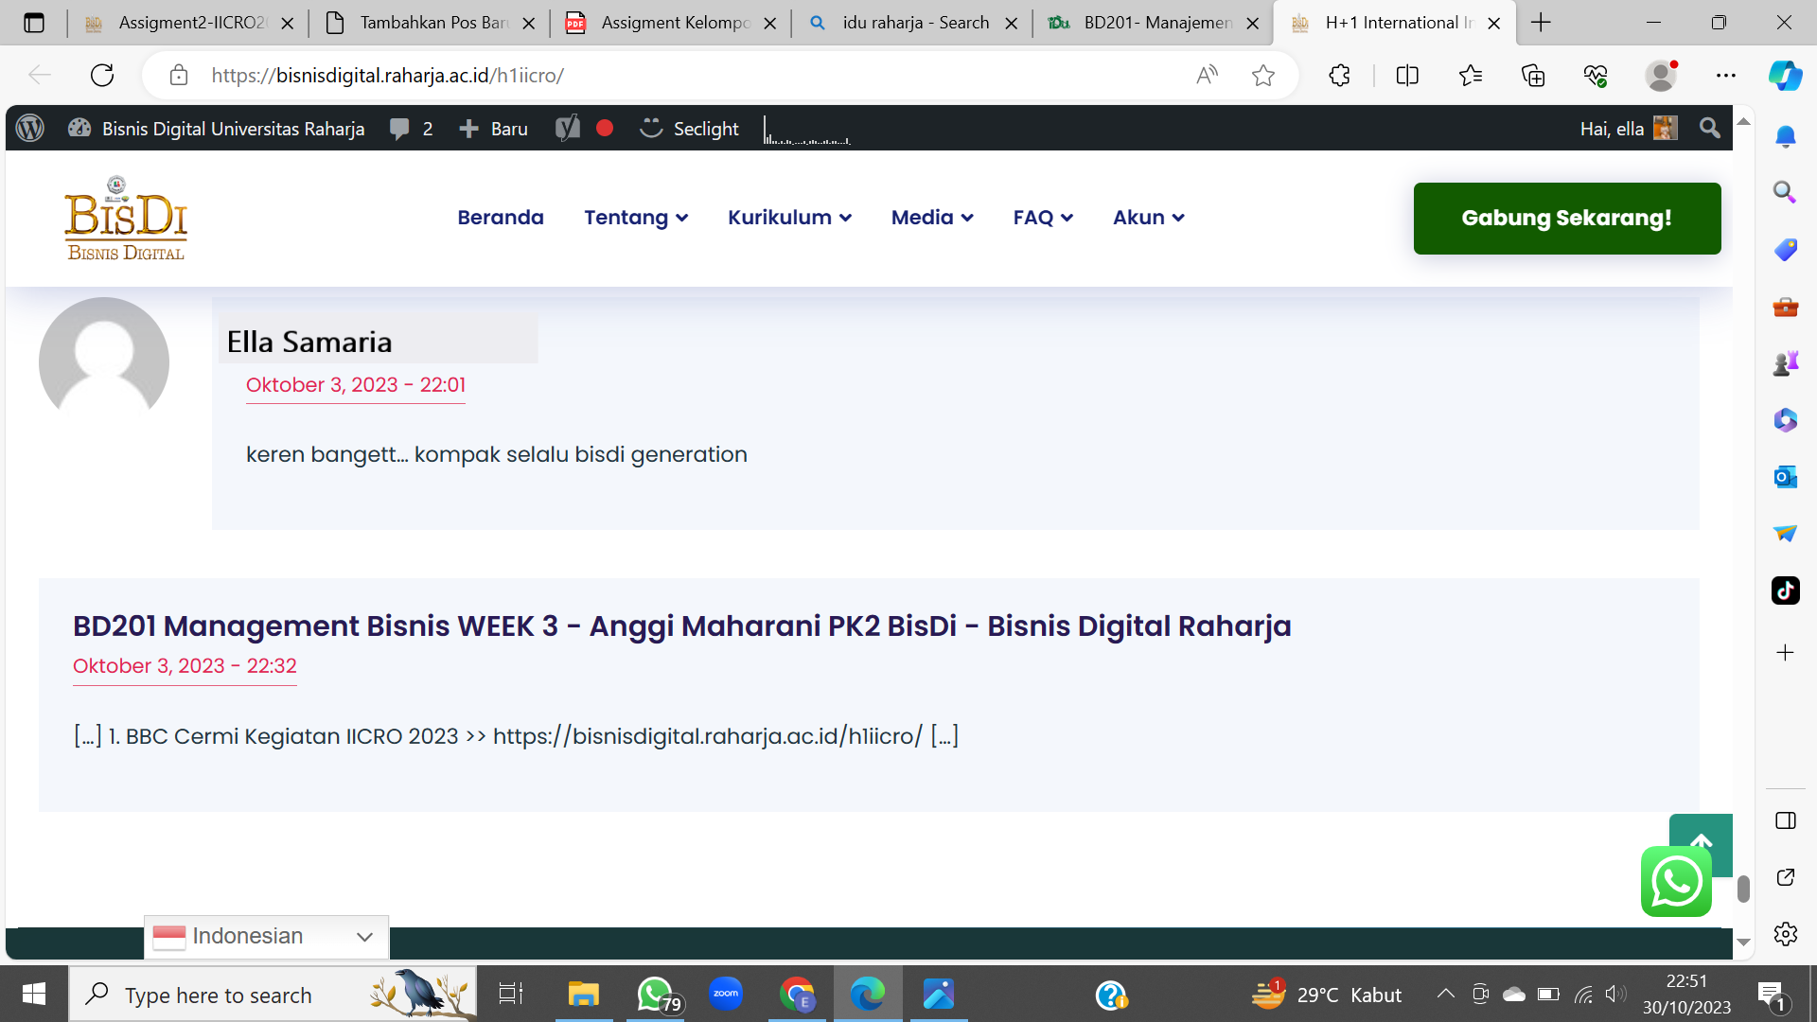Click the Yoast SEO icon in admin bar
1817x1022 pixels.
click(x=568, y=129)
